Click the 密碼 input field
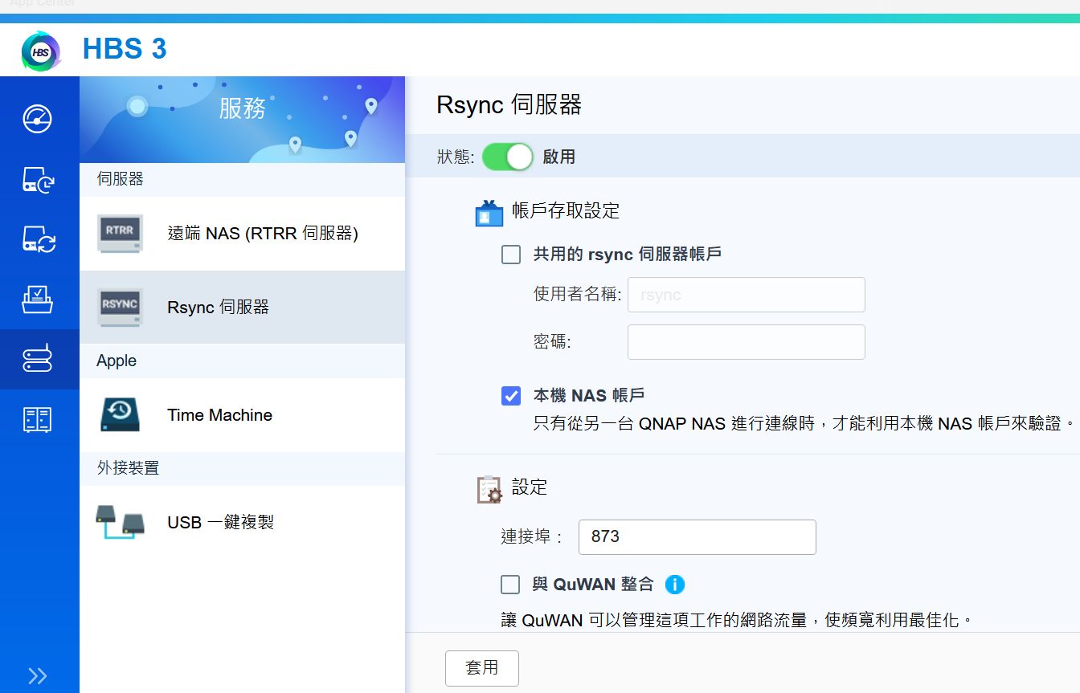This screenshot has height=693, width=1080. click(x=747, y=342)
